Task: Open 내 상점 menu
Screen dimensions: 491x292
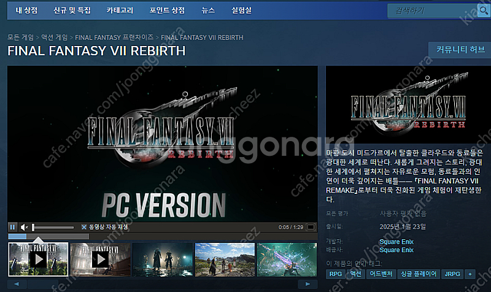Action: (x=26, y=10)
